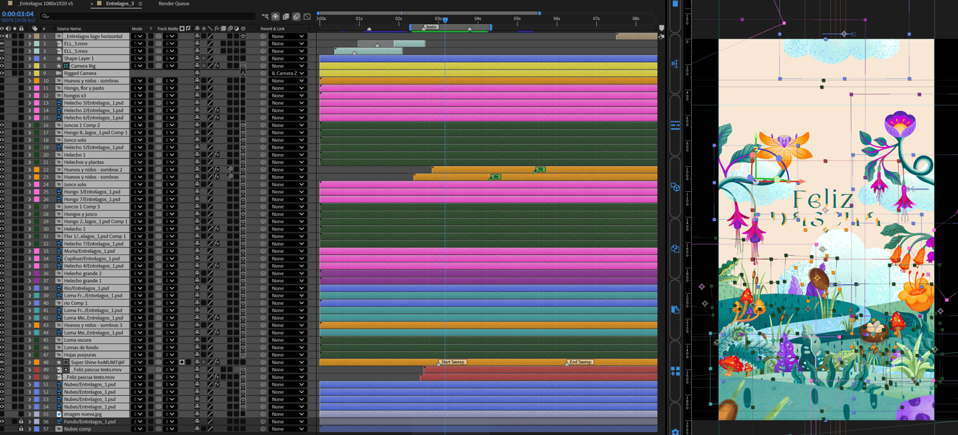Open the Entrelagos_3 panel menu

[x=140, y=3]
